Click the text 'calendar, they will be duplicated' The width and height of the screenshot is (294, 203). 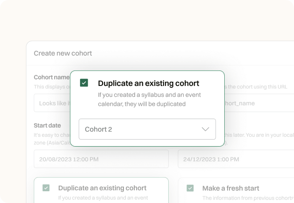pos(142,104)
